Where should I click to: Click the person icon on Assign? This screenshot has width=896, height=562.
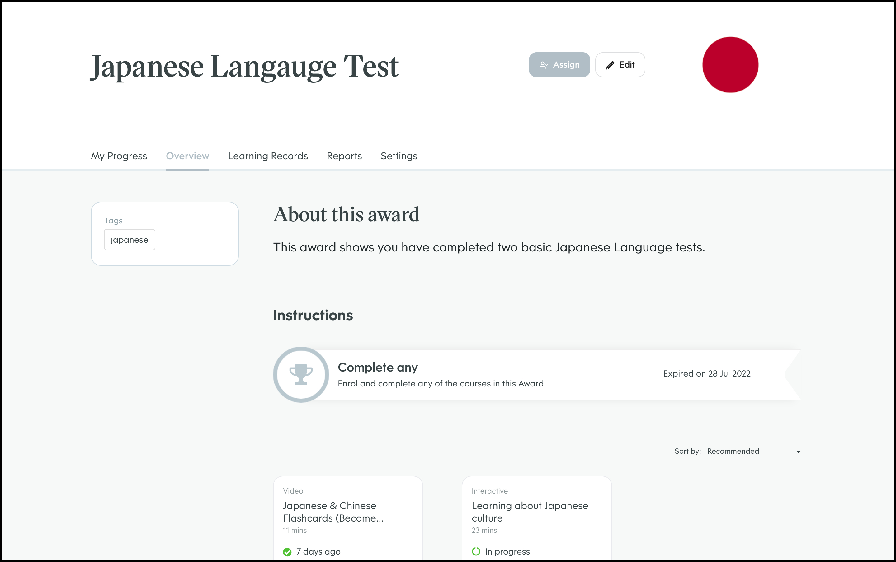pyautogui.click(x=544, y=65)
